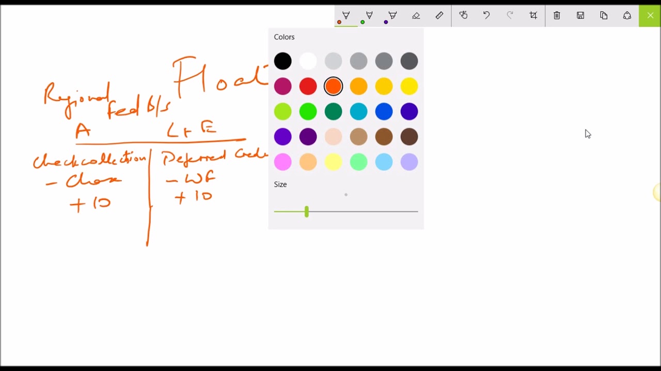Pick the dark green color swatch

(334, 112)
